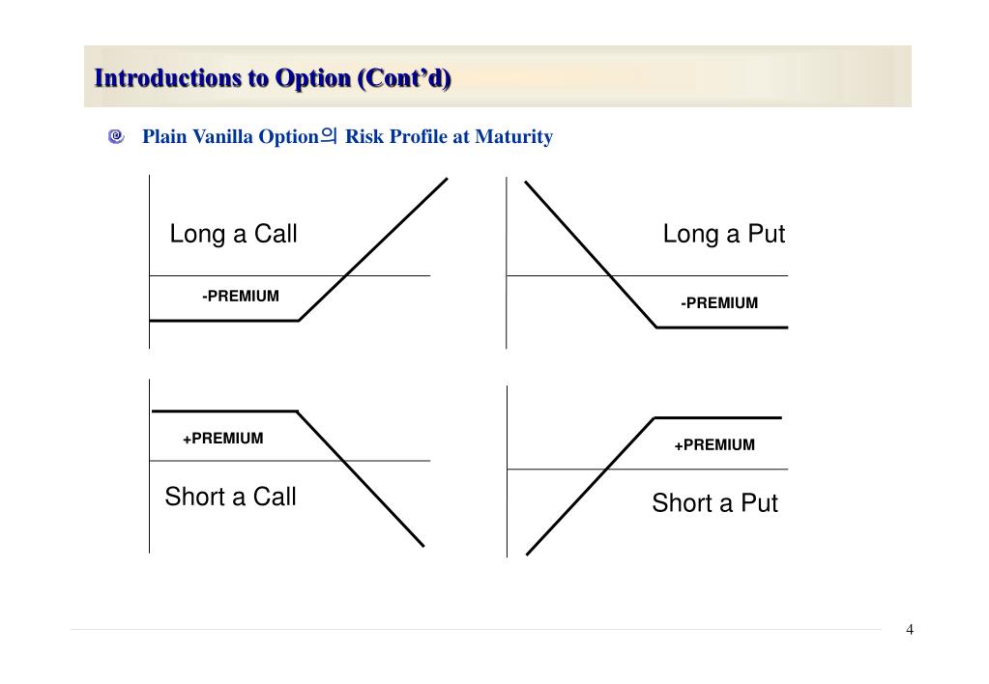Click +PREMIUM text in Short a Call chart
This screenshot has height=684, width=989.
222,439
